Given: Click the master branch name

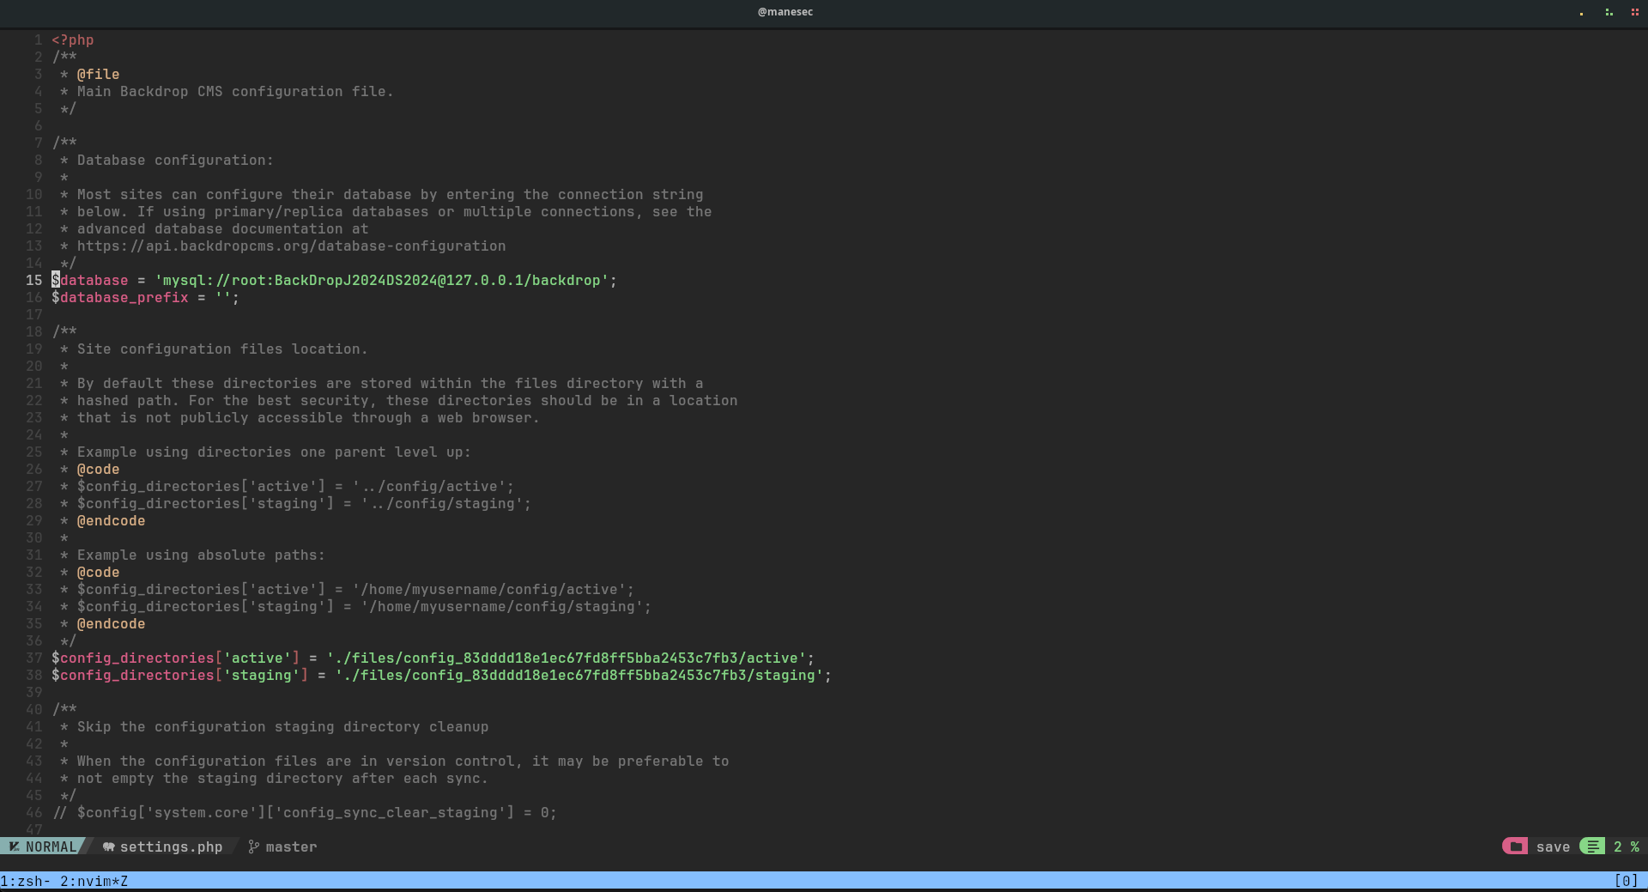Looking at the screenshot, I should tap(292, 846).
